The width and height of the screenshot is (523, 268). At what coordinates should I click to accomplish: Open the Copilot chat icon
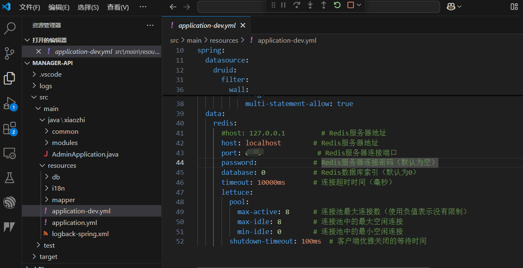tap(451, 7)
